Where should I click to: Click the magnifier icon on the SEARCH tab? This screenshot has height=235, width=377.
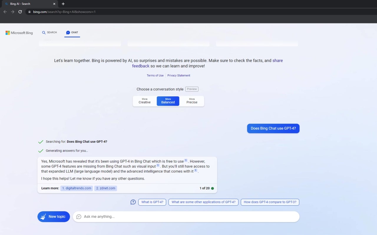tap(44, 32)
